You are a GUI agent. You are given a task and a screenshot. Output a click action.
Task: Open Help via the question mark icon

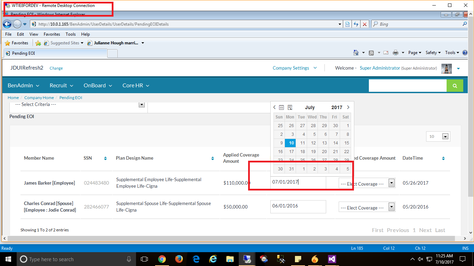[465, 52]
